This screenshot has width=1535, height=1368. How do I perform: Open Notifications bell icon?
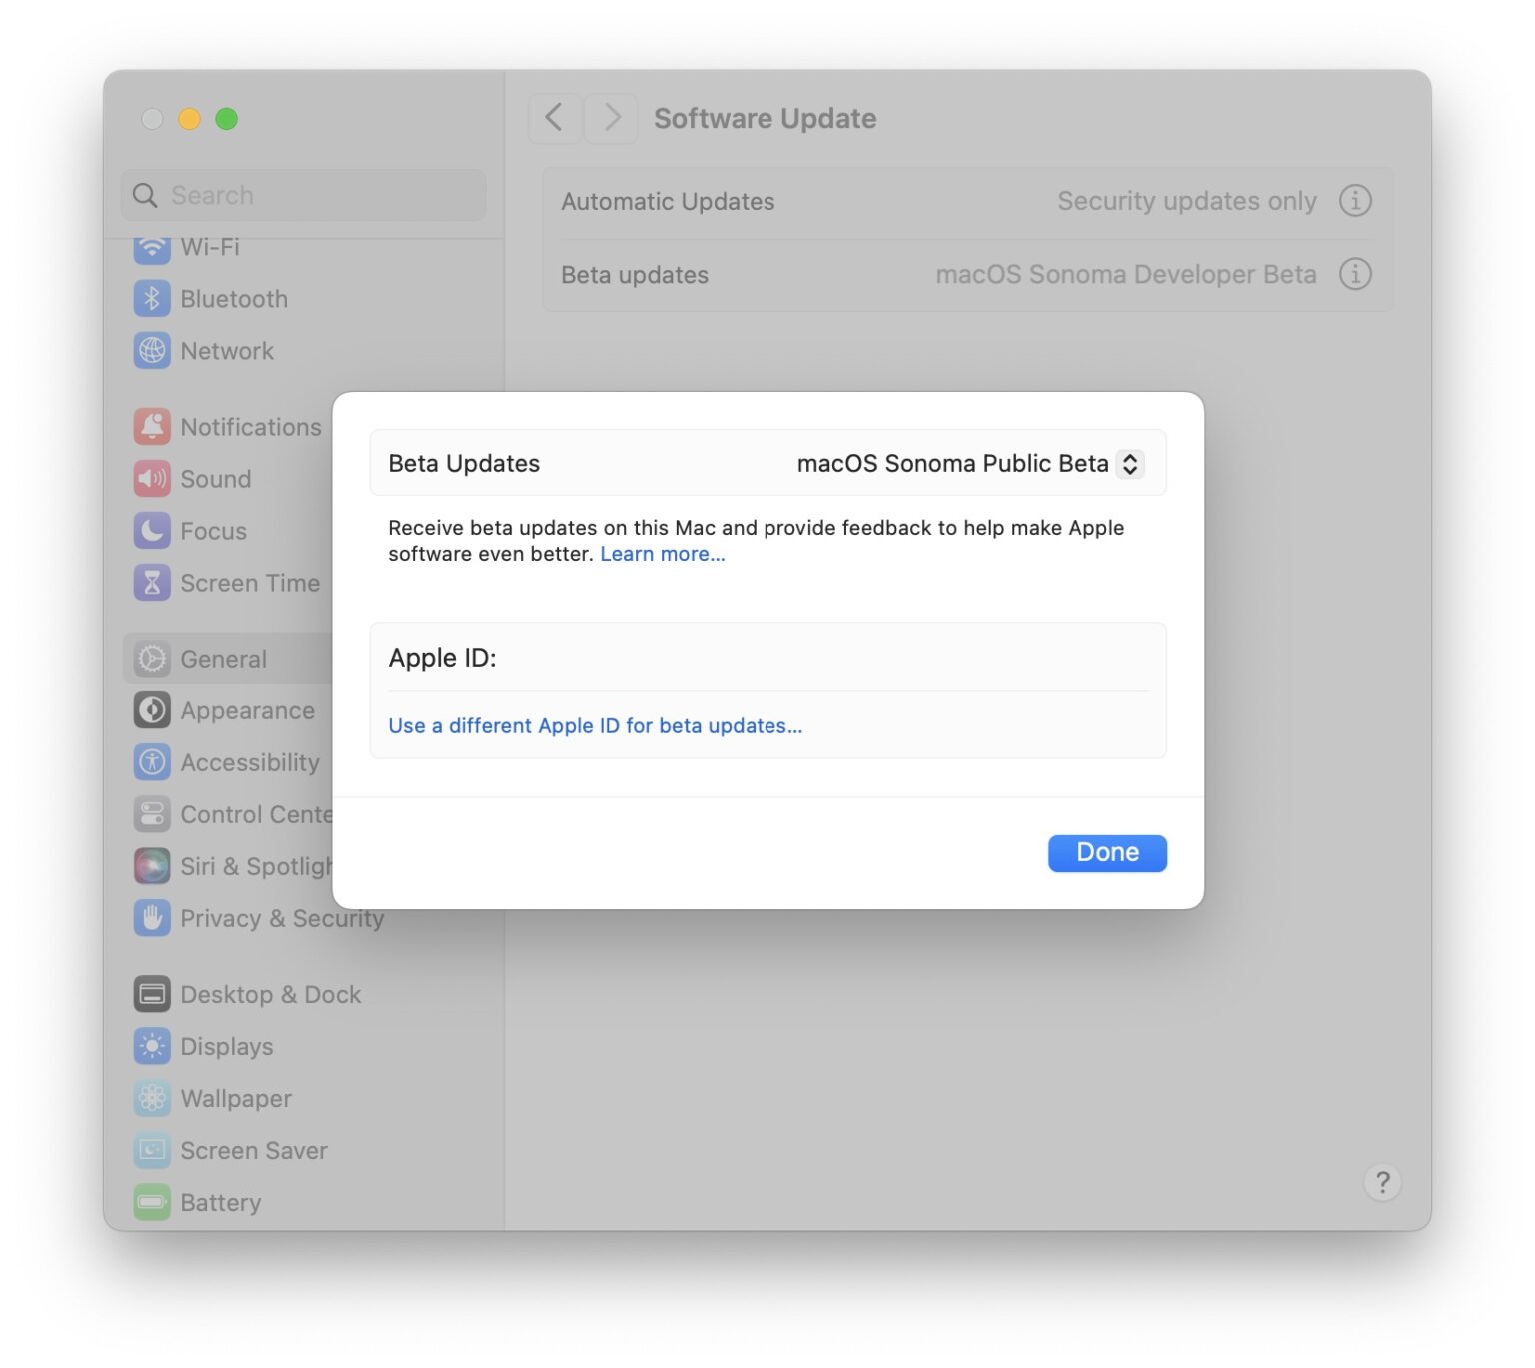click(152, 427)
